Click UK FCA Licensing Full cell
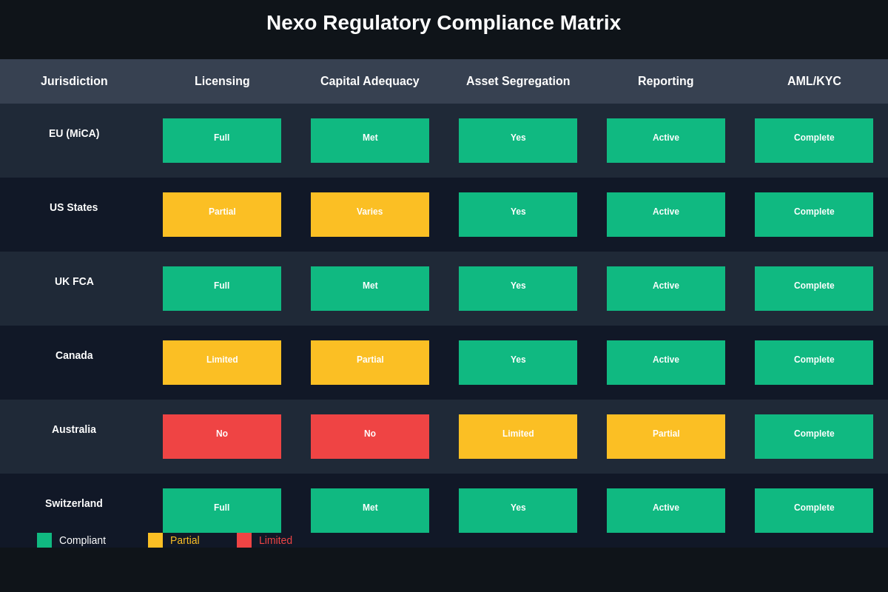This screenshot has width=888, height=592. [x=222, y=289]
